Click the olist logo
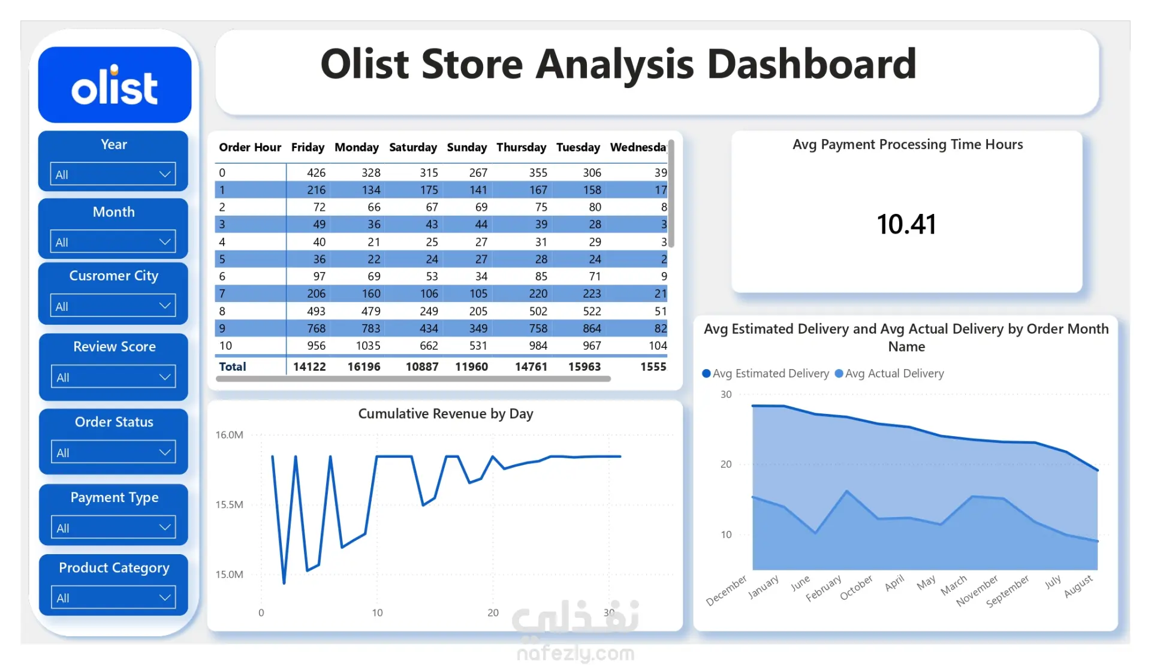 (x=115, y=86)
